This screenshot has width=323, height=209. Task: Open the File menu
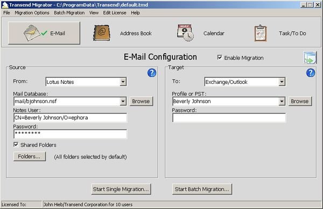point(6,13)
